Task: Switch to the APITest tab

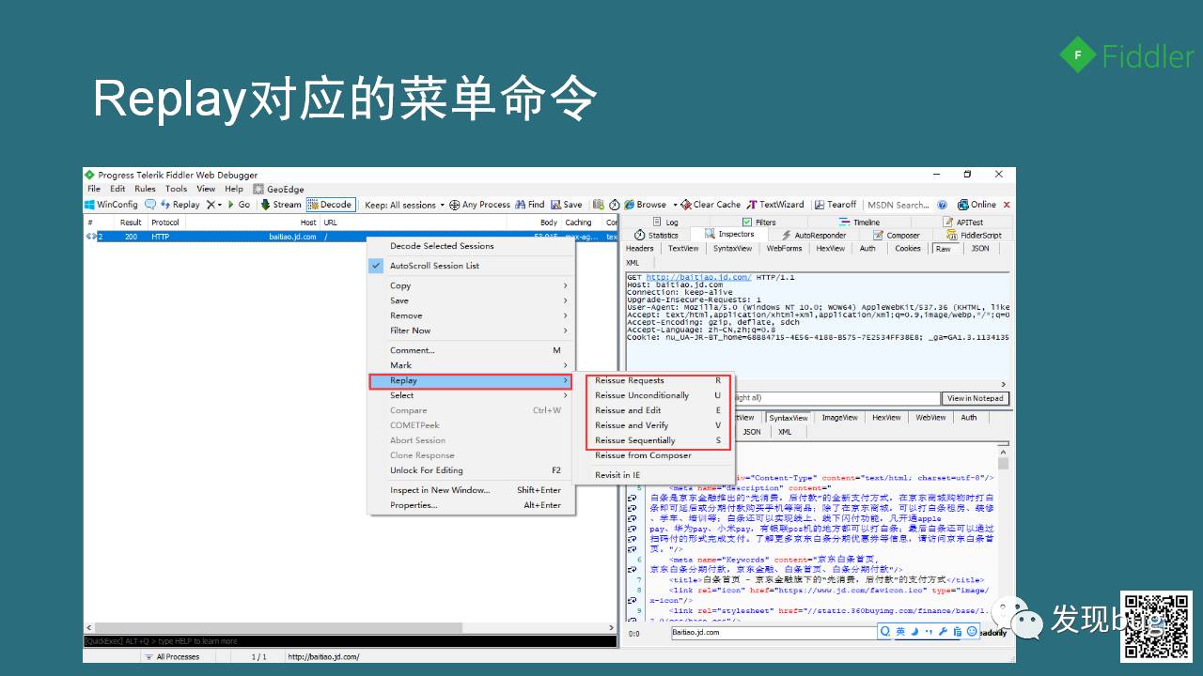Action: 962,223
